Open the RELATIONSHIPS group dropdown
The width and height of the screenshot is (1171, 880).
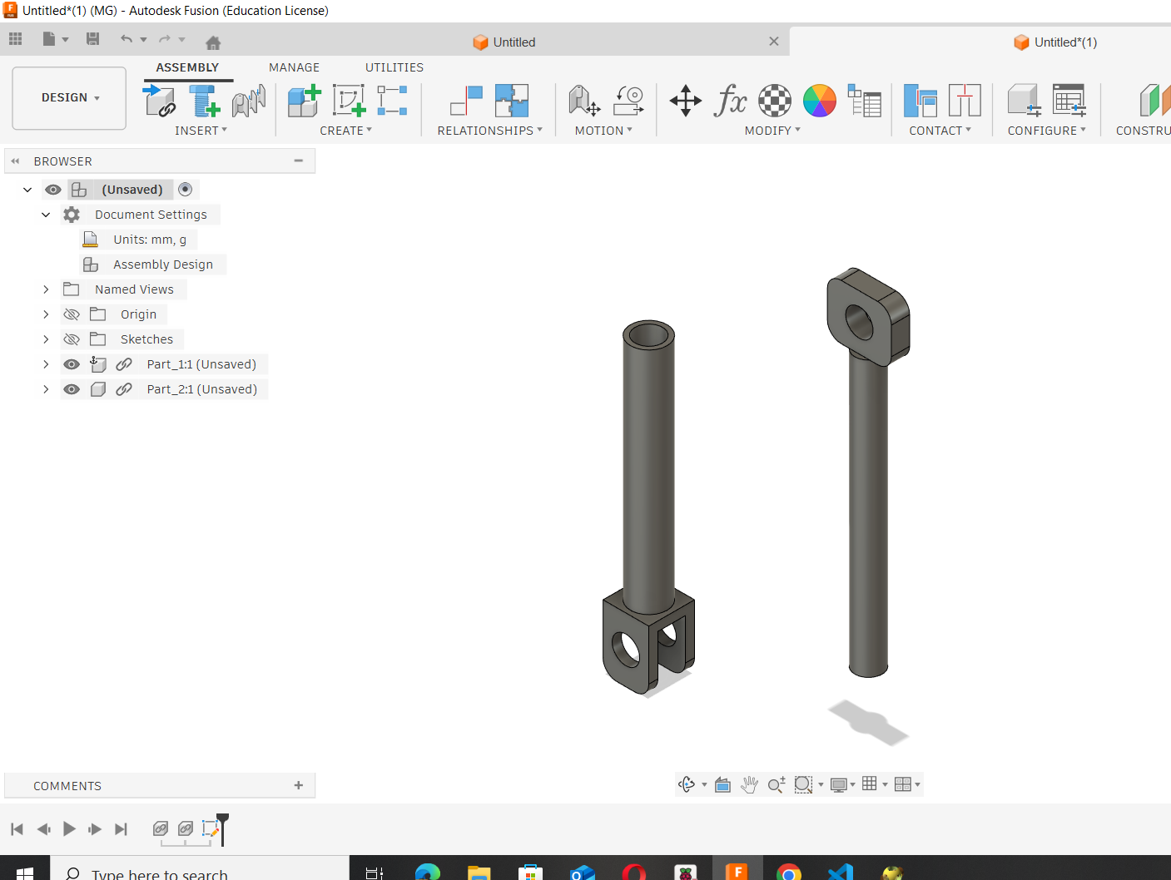click(x=489, y=131)
